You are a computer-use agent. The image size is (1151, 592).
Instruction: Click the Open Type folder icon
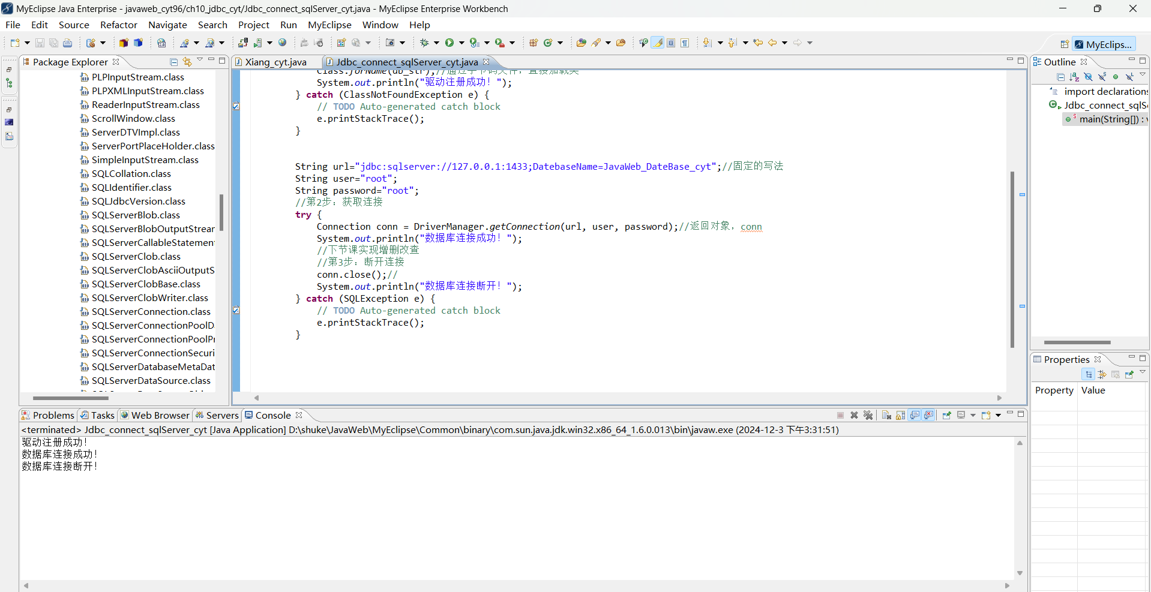582,43
